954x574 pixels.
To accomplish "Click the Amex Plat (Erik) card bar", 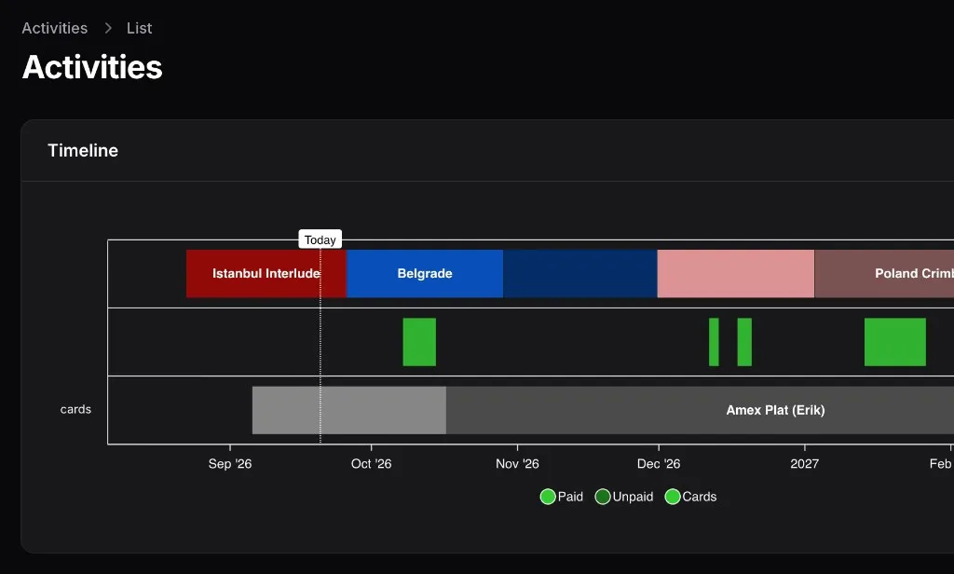I will (x=700, y=410).
